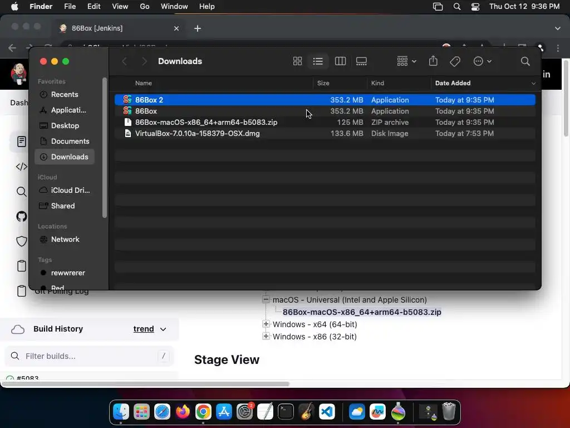The width and height of the screenshot is (570, 428).
Task: Click the trend link in Build History
Action: pos(144,329)
